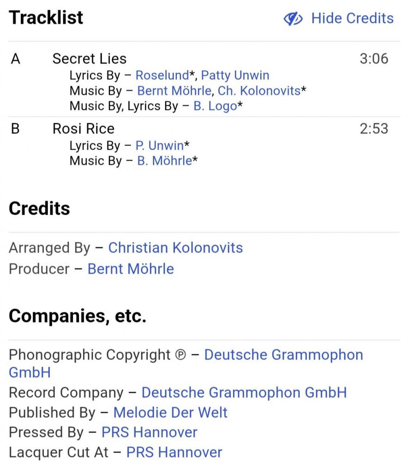Select the Secret Lies track title

pyautogui.click(x=89, y=59)
